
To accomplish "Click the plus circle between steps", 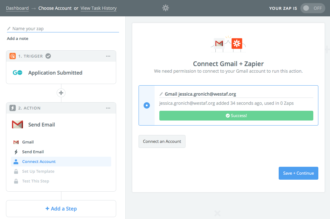I will tap(61, 93).
